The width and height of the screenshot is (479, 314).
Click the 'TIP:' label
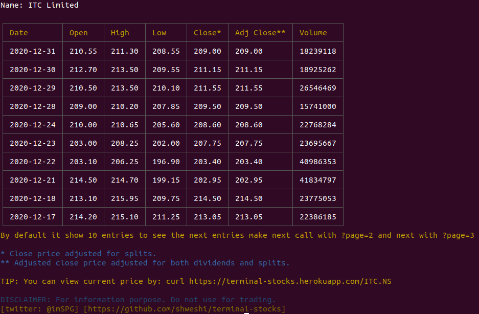[x=10, y=281]
